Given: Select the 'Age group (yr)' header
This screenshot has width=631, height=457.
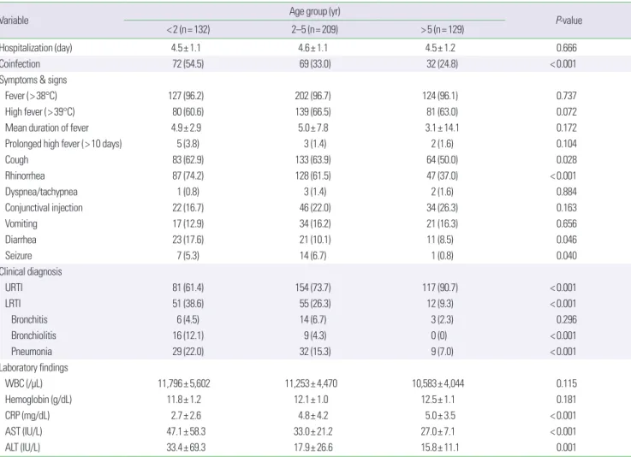Looking at the screenshot, I should pos(315,12).
